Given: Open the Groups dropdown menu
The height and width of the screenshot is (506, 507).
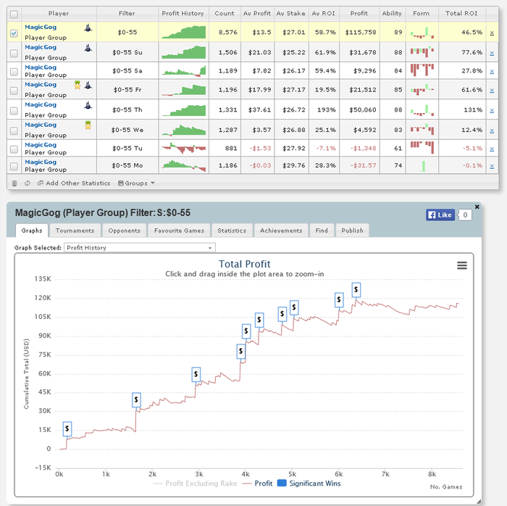Looking at the screenshot, I should (x=136, y=183).
